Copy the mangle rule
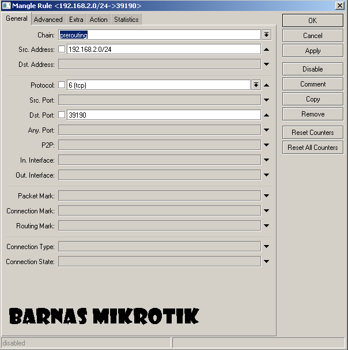348x350 pixels. tap(313, 99)
